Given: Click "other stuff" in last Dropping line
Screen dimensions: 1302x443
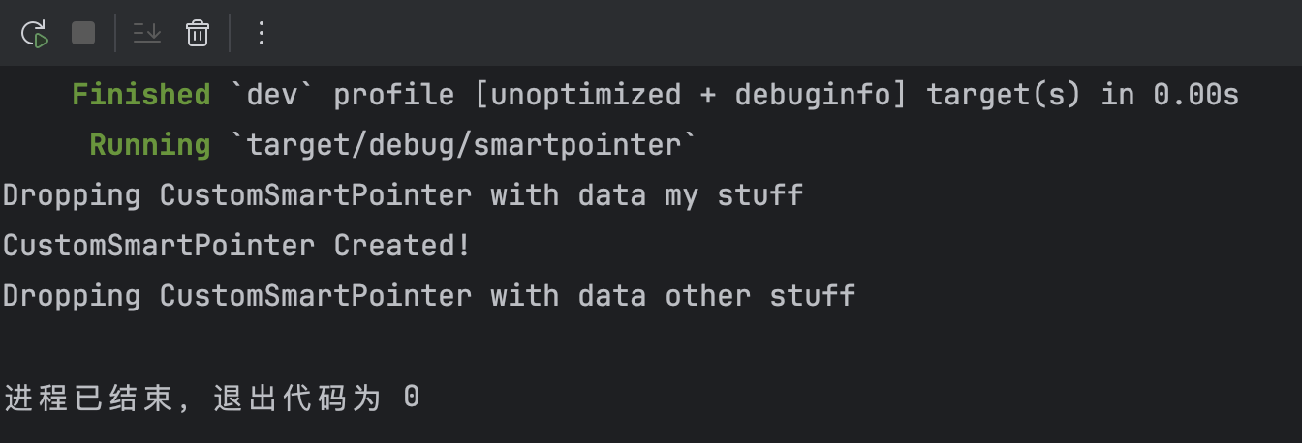Looking at the screenshot, I should [x=759, y=296].
